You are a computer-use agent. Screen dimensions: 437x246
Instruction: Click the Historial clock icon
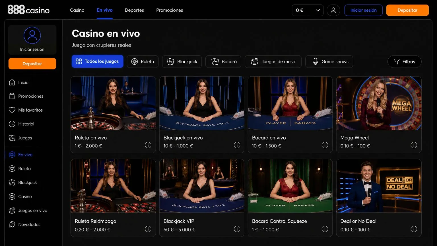12,124
